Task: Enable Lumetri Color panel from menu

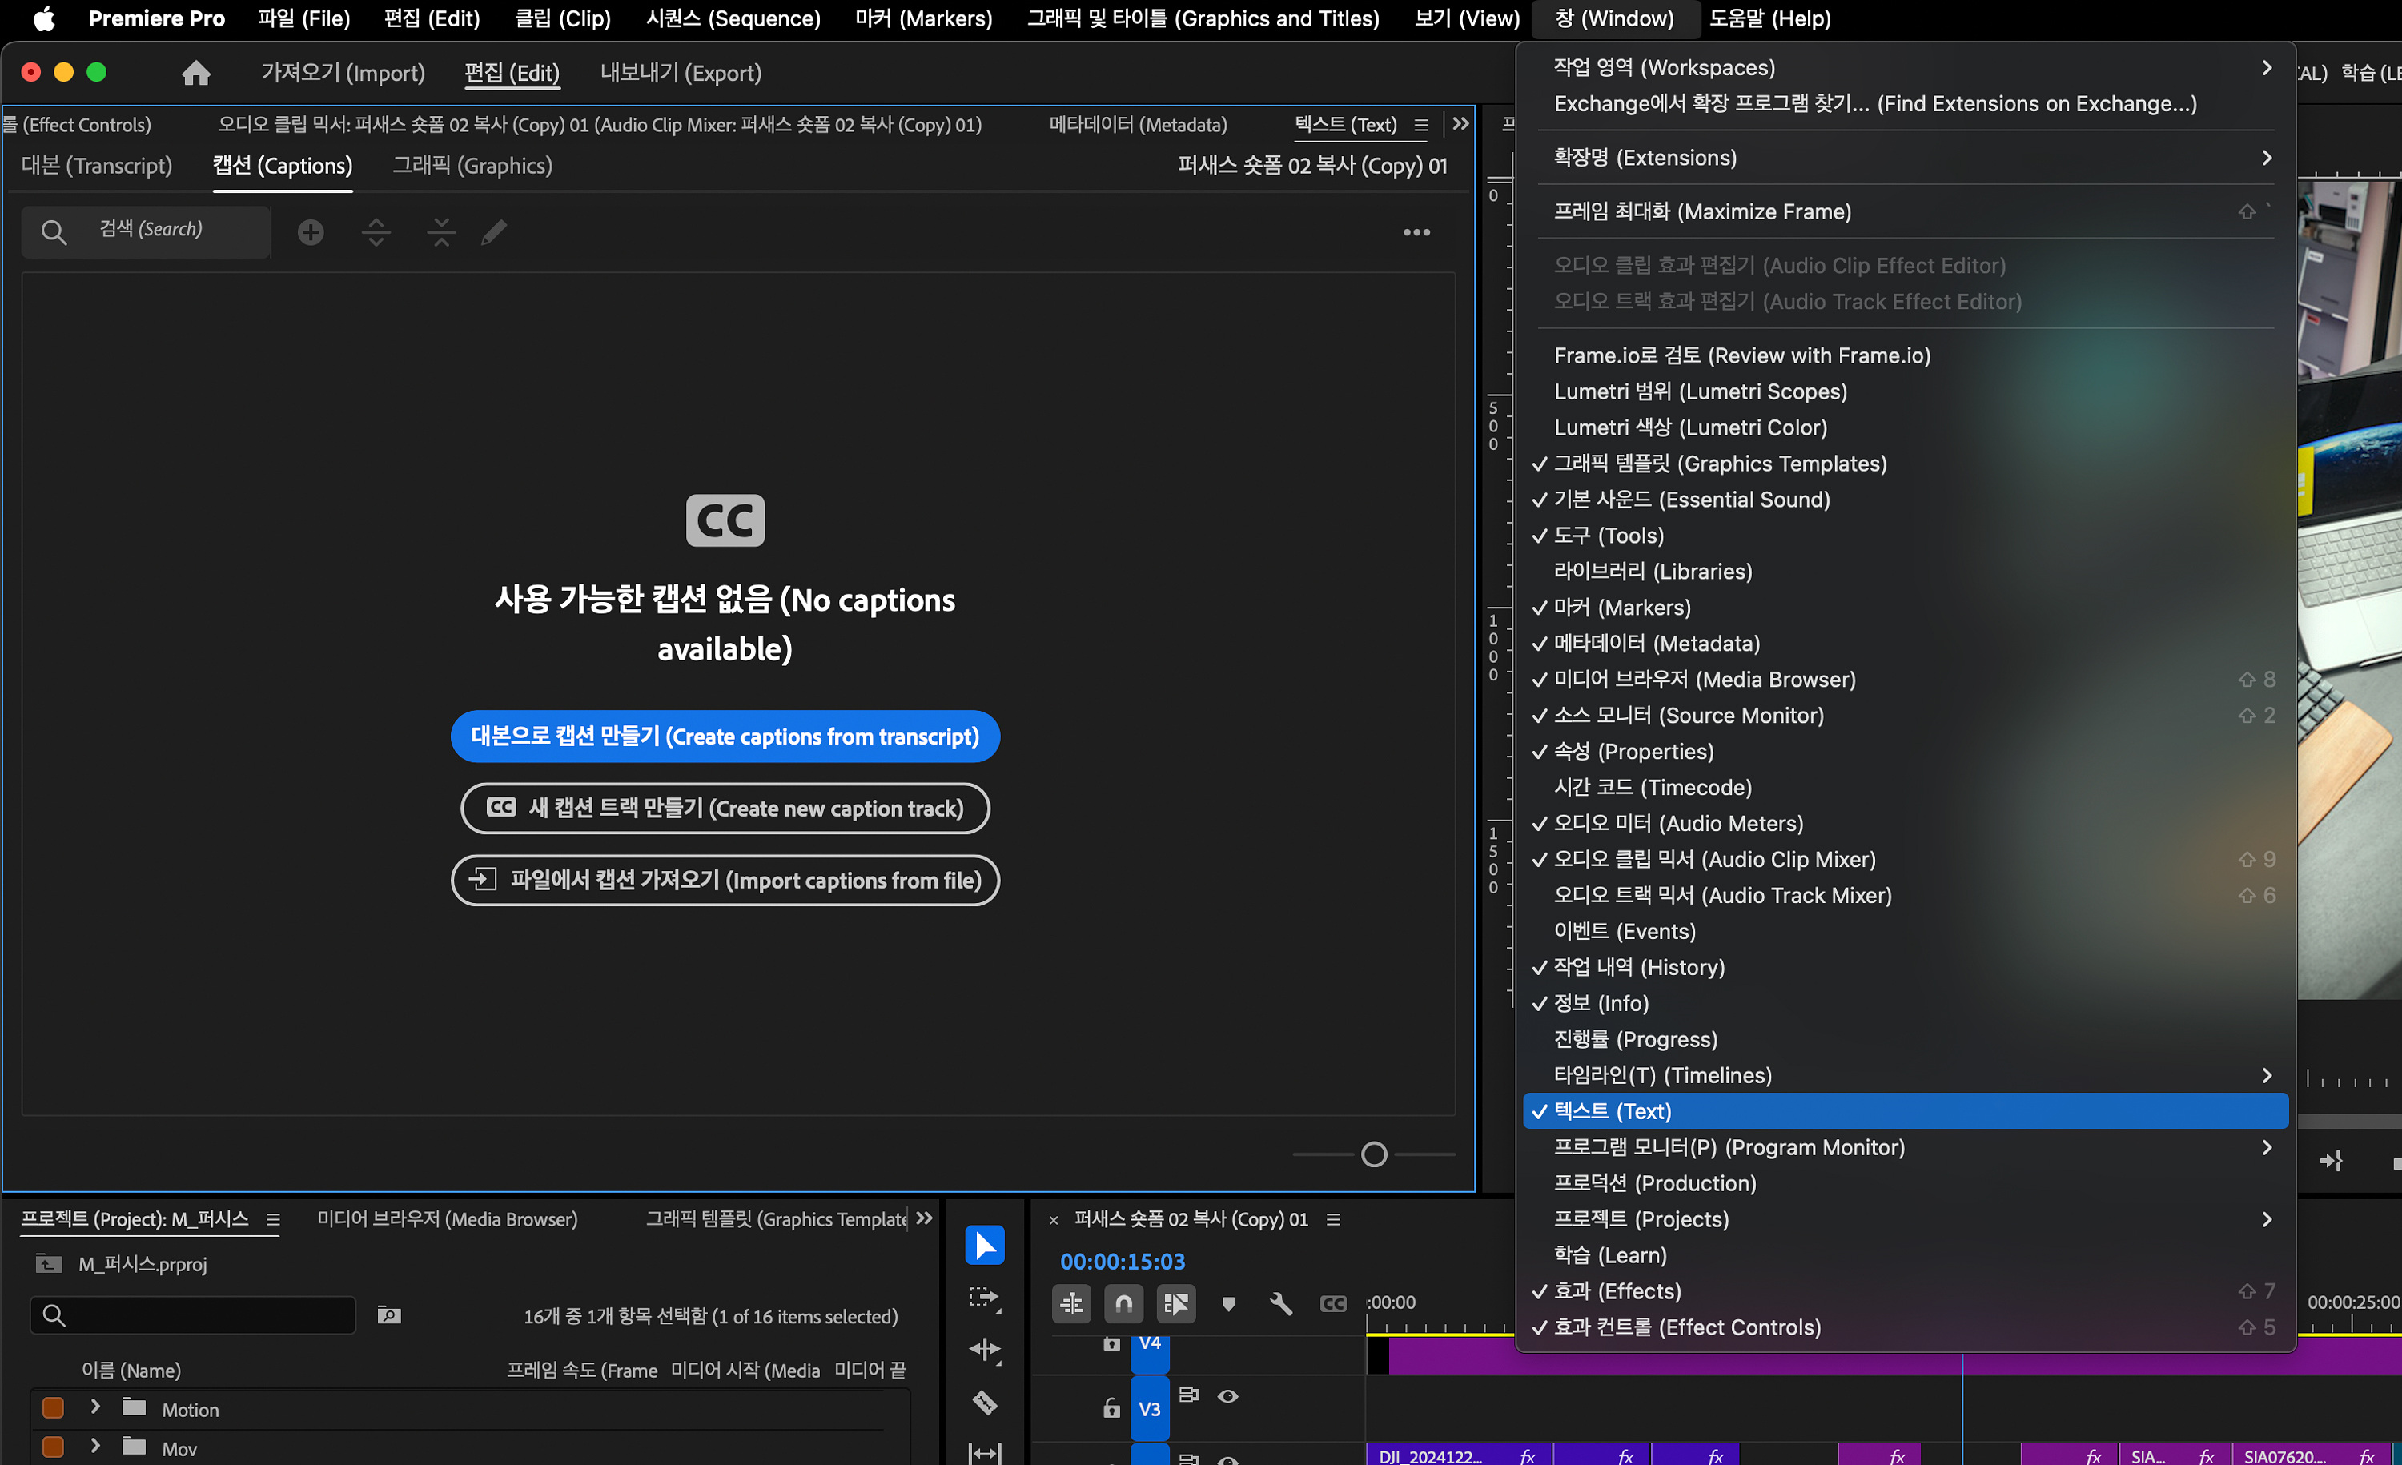Action: [1689, 427]
